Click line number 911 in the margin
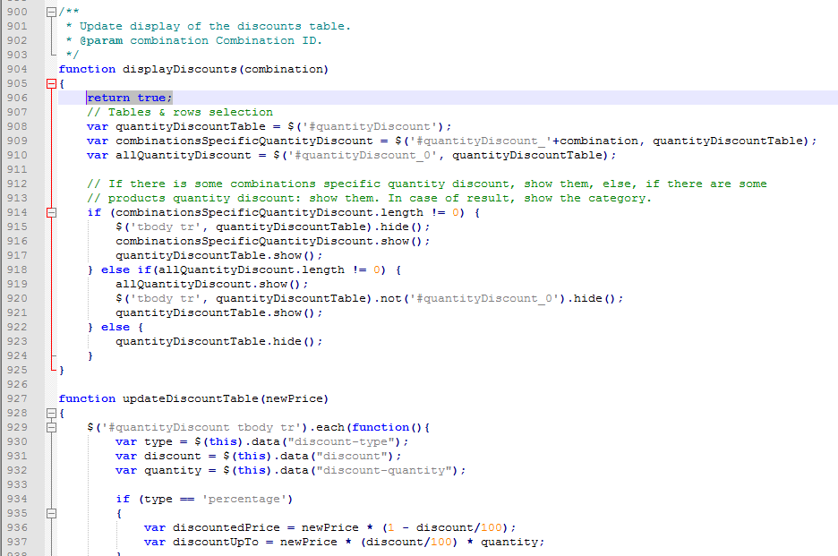 click(x=17, y=169)
